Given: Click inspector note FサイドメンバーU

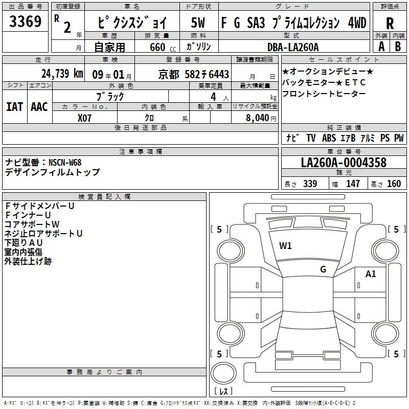Looking at the screenshot, I should (x=39, y=206).
